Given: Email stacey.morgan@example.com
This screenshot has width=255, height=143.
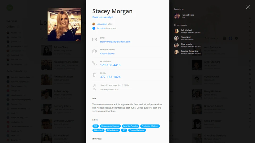Looking at the screenshot, I should point(115,42).
